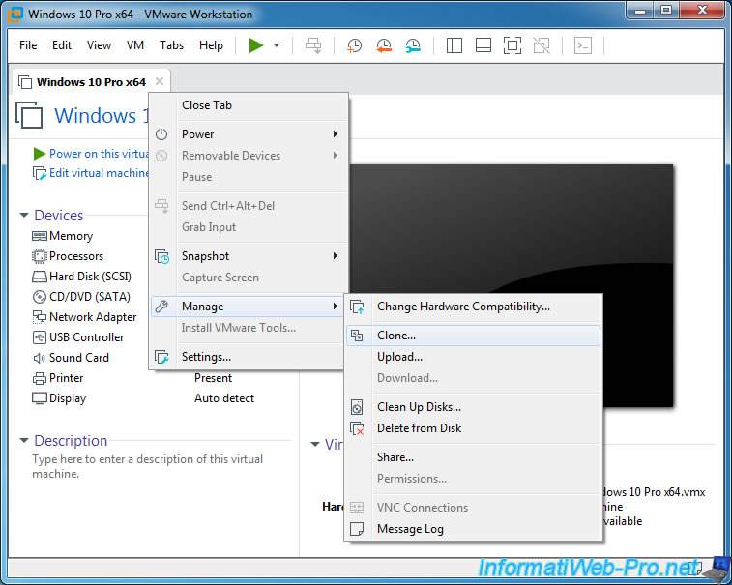The height and width of the screenshot is (585, 732).
Task: Open the console view toolbar icon
Action: pyautogui.click(x=583, y=45)
